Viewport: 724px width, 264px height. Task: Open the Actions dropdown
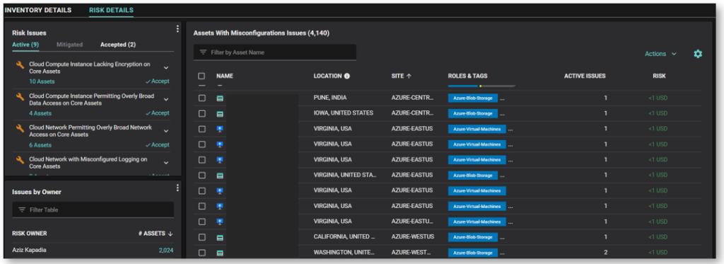[x=661, y=54]
